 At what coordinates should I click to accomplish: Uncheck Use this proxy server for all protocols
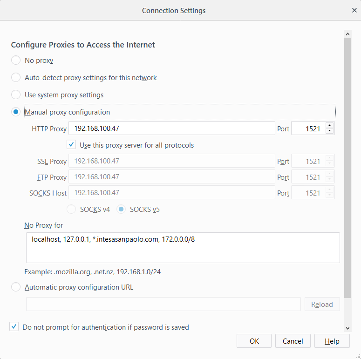[71, 145]
